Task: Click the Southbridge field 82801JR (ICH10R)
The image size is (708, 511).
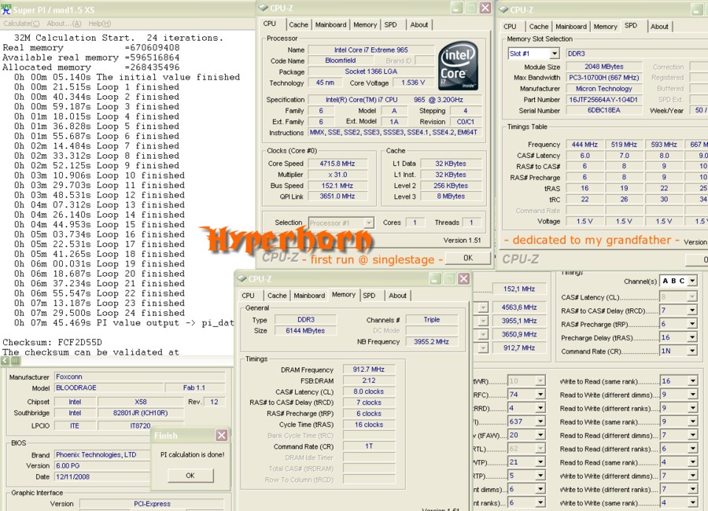Action: (x=141, y=413)
